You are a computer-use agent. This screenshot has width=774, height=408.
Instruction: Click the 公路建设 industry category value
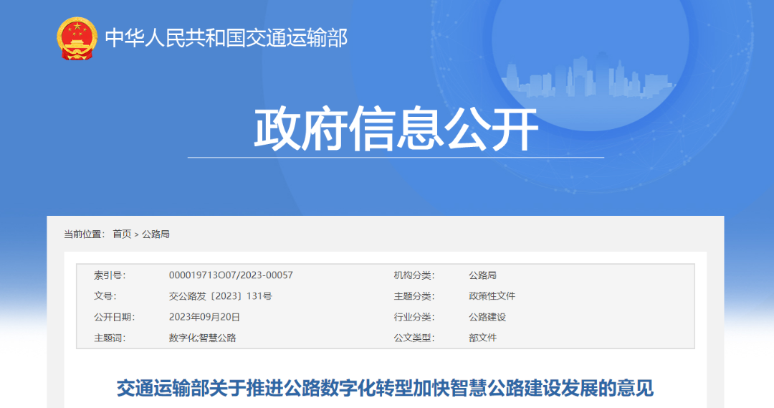click(487, 317)
